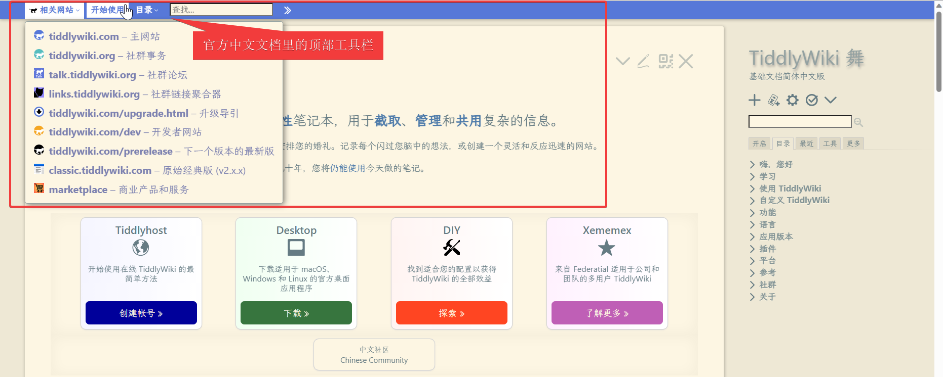Create a new journal tiddler
This screenshot has width=943, height=377.
tap(774, 100)
